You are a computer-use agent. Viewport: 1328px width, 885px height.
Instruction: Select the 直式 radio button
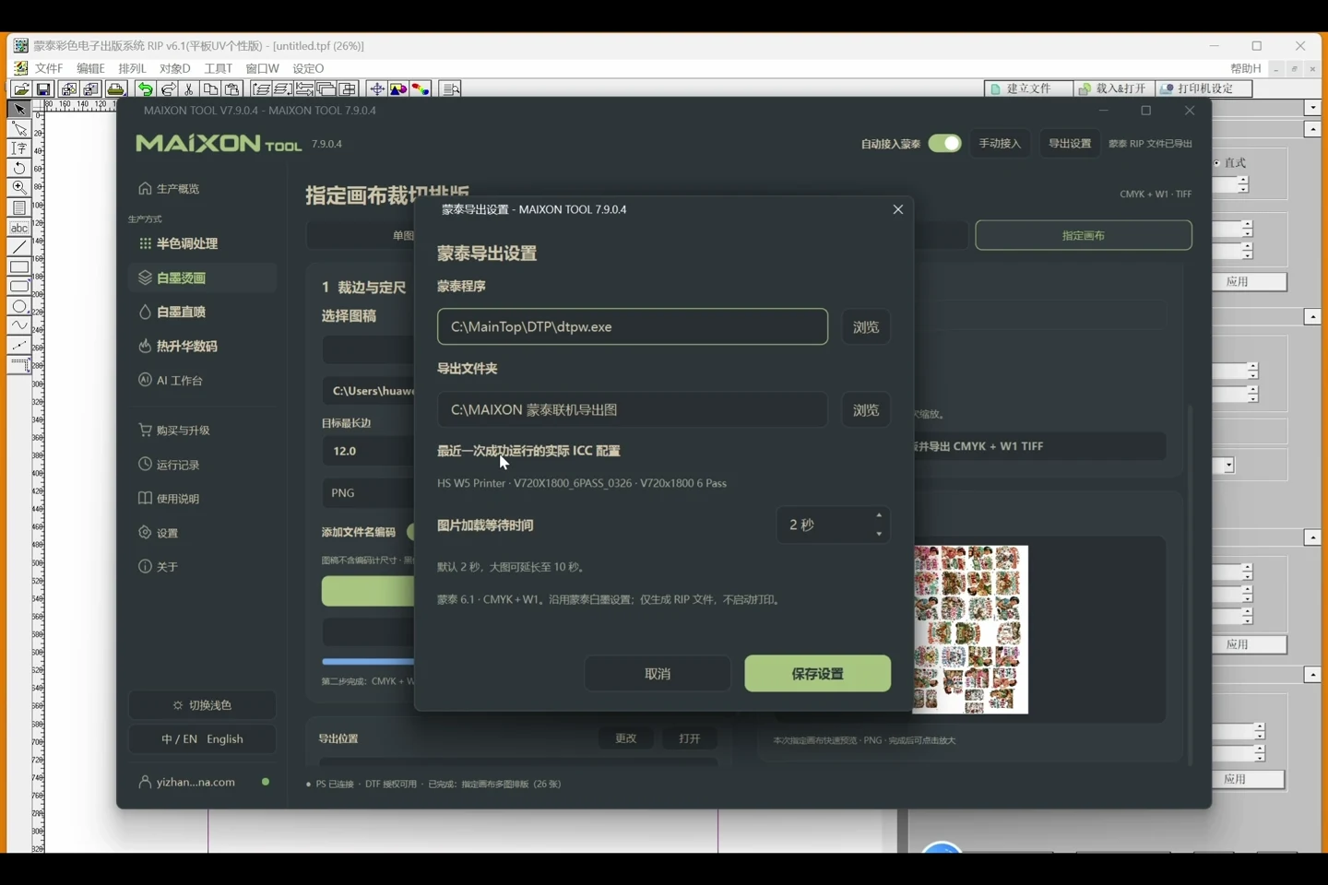coord(1217,163)
